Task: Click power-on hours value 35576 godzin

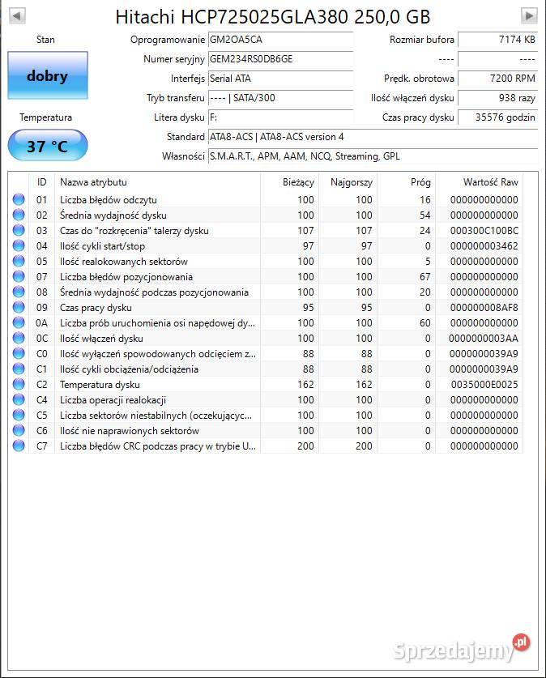Action: 497,117
